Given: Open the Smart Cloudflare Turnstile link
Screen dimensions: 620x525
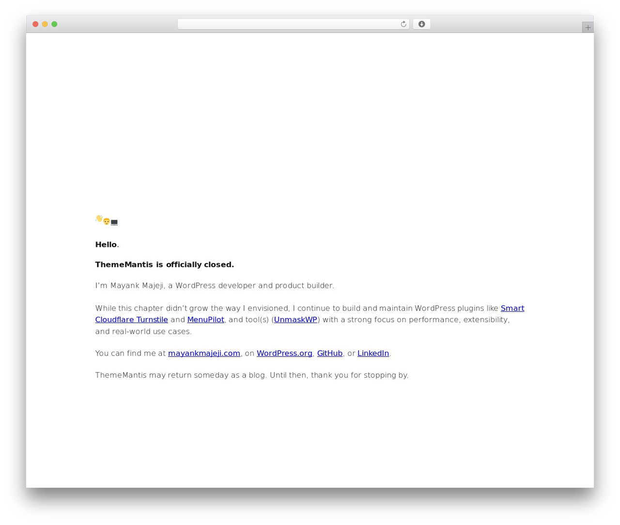Looking at the screenshot, I should click(512, 308).
